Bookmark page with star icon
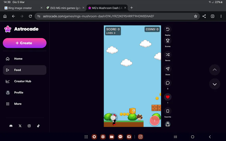 pos(195,16)
